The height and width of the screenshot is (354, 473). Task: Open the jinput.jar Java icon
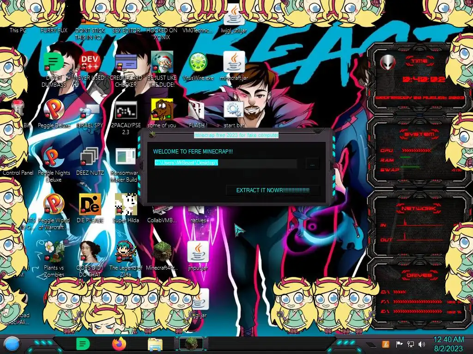tap(198, 252)
